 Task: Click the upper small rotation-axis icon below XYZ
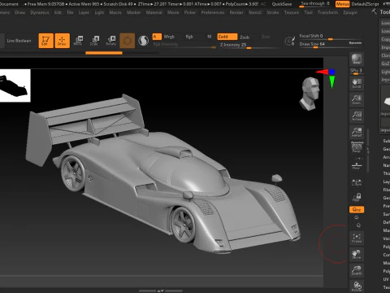[357, 217]
